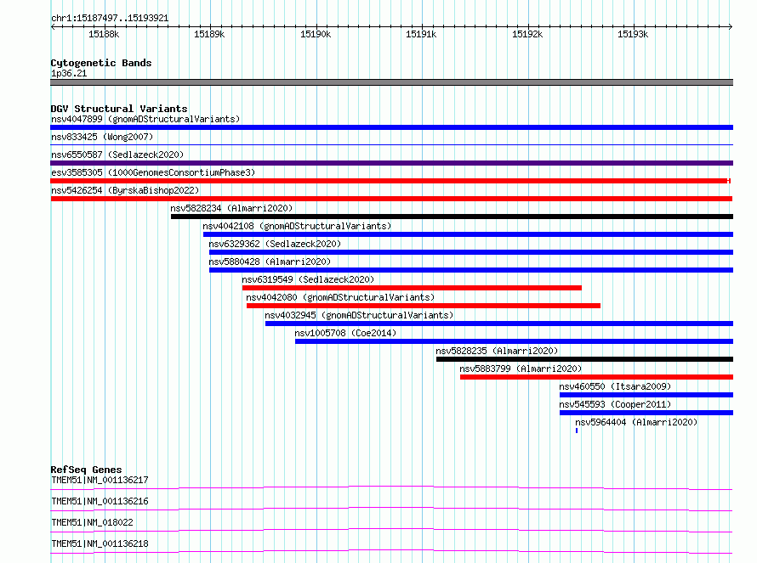This screenshot has height=563, width=757.
Task: Click the blue bar of nsv4047899
Action: tap(391, 127)
